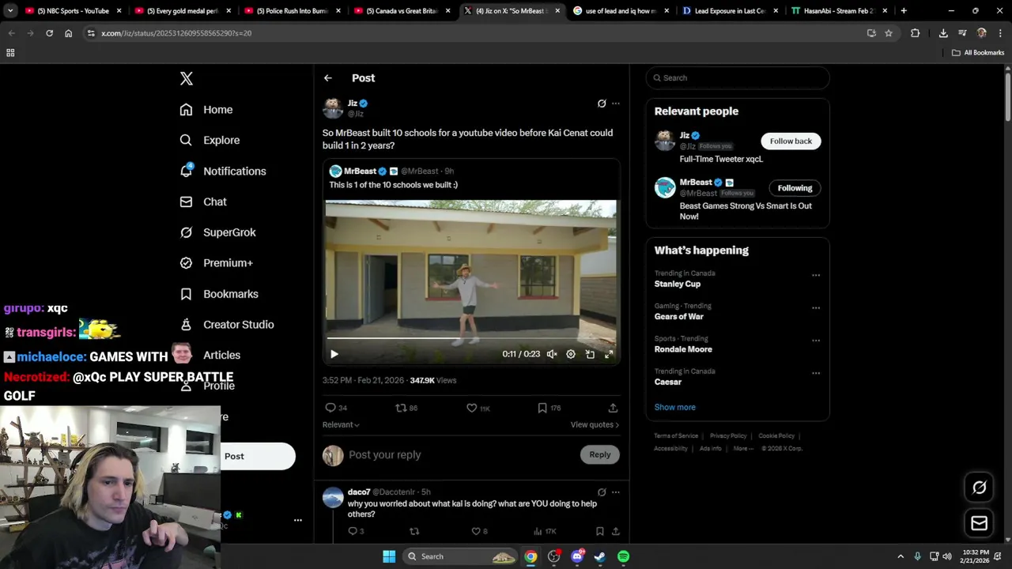The width and height of the screenshot is (1012, 569).
Task: Open more options for Stanley Cup trend
Action: click(x=816, y=275)
